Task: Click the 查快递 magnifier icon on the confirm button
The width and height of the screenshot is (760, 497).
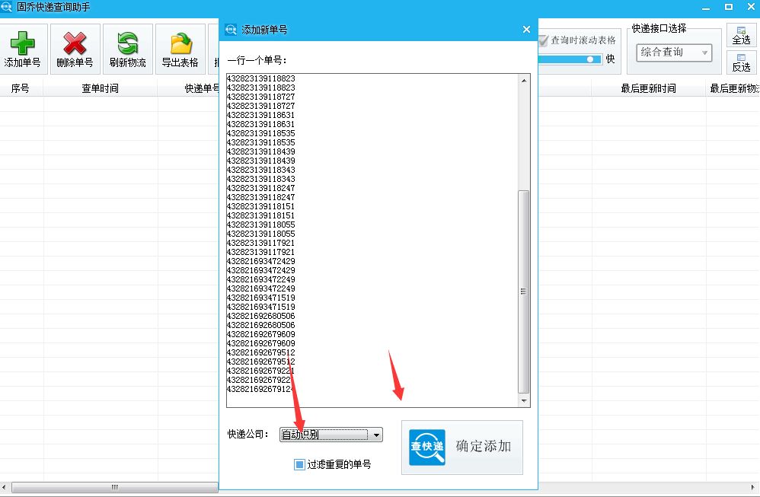Action: coord(426,448)
